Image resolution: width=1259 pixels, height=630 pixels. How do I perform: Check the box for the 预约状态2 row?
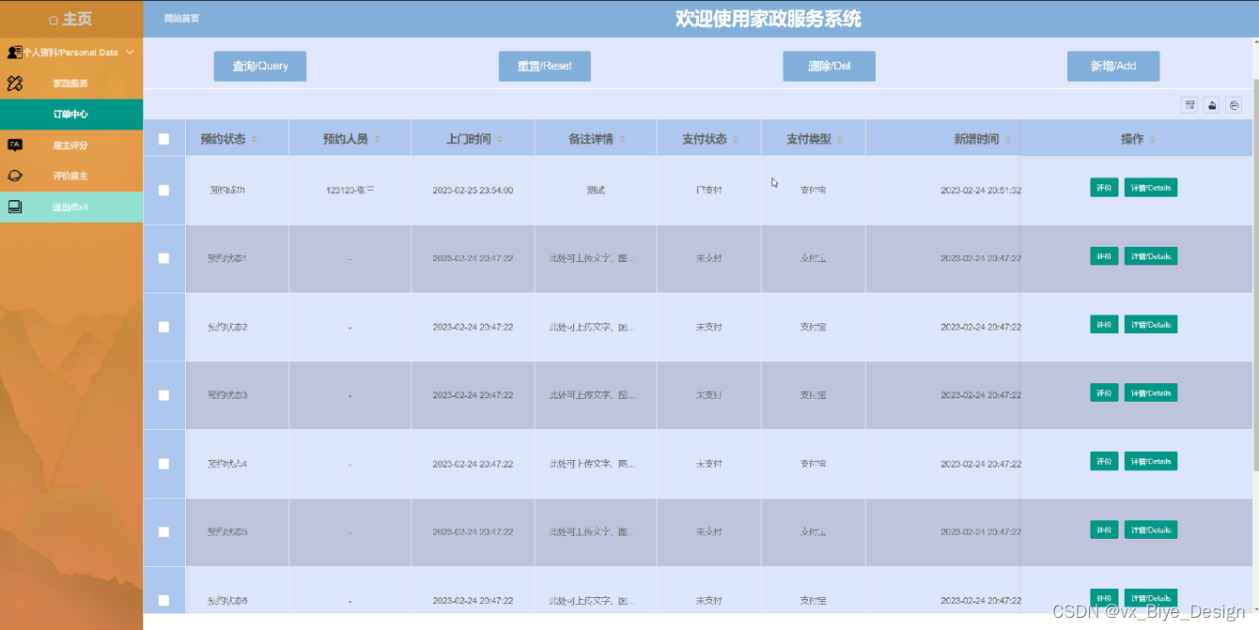(x=163, y=327)
